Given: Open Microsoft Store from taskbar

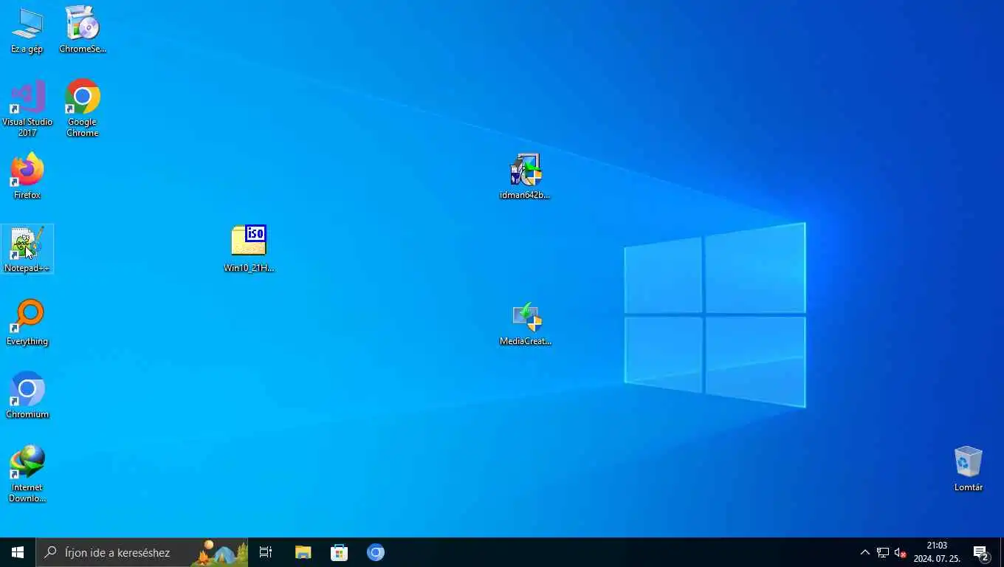Looking at the screenshot, I should click(x=339, y=552).
